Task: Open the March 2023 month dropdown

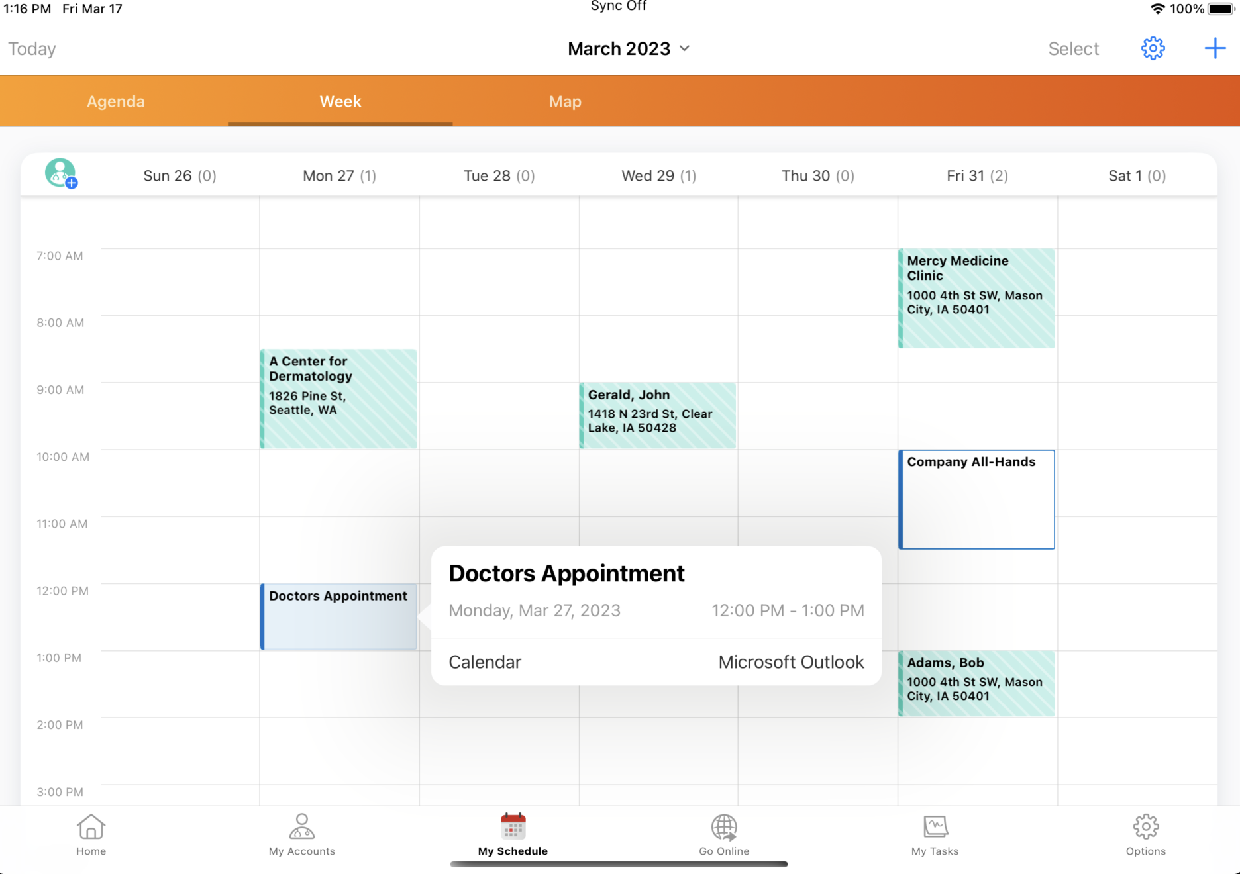Action: pos(619,48)
